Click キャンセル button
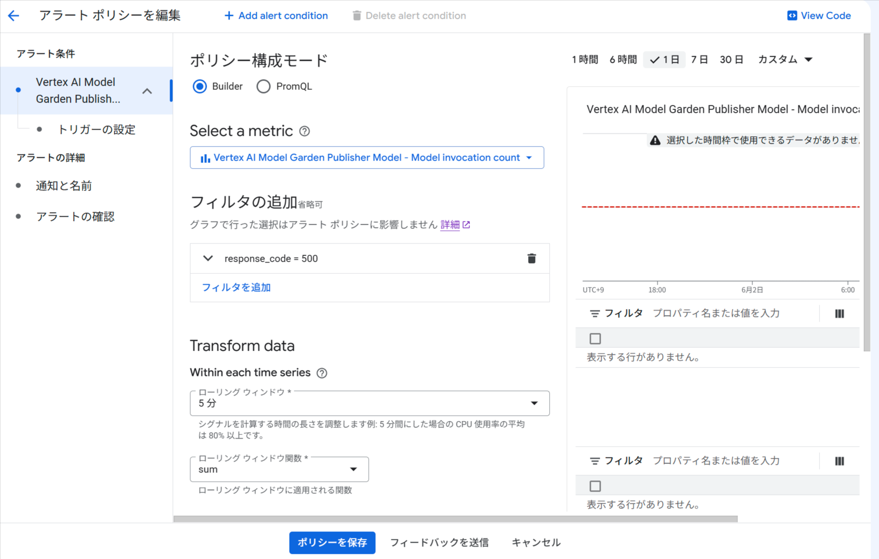This screenshot has width=879, height=559. [x=536, y=543]
